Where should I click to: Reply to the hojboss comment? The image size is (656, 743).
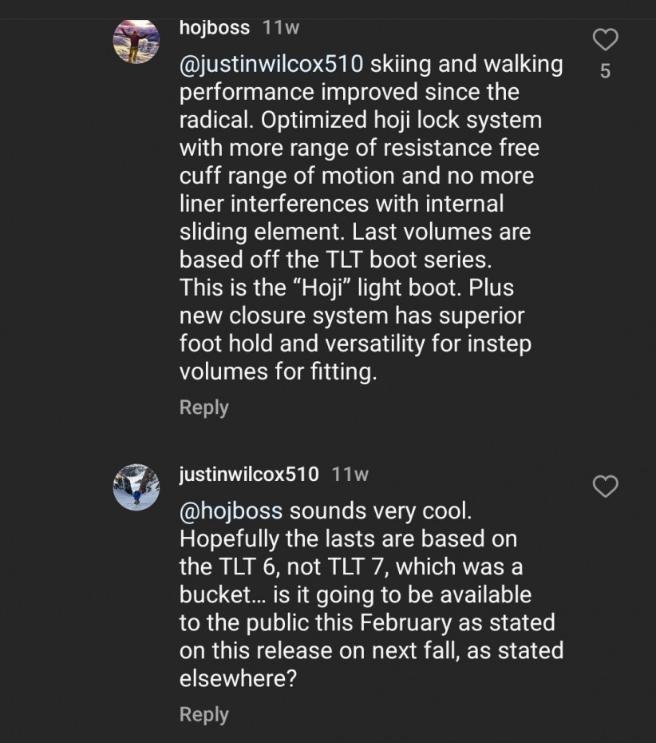coord(204,407)
